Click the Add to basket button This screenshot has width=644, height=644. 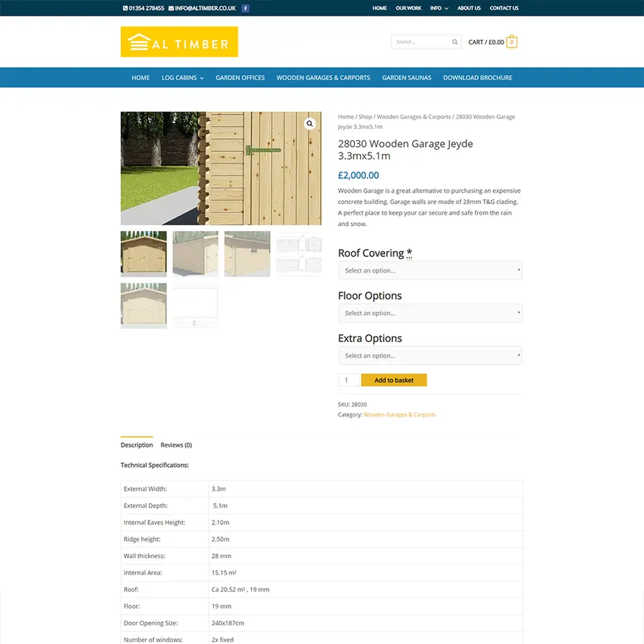click(x=394, y=380)
